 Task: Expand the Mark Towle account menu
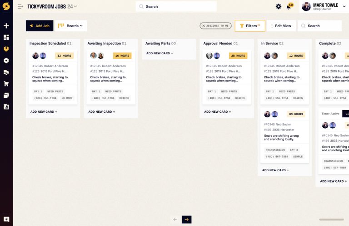344,6
